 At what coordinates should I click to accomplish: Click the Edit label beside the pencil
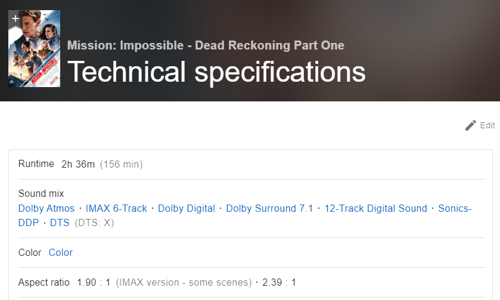point(487,125)
